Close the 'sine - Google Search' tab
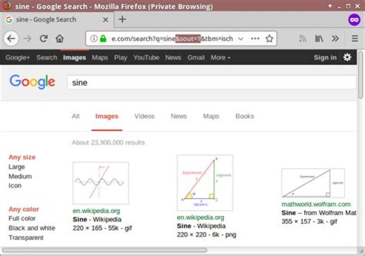365x256 pixels. pyautogui.click(x=105, y=20)
